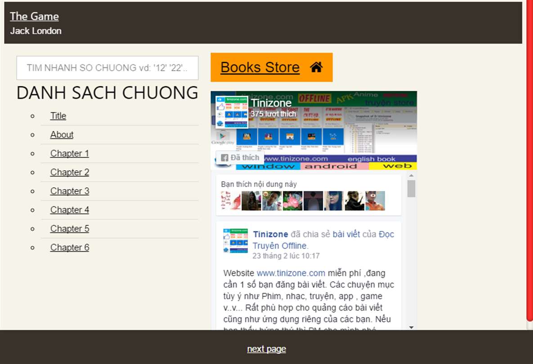Click the Jack London author text
Viewport: 533px width, 364px height.
click(36, 31)
